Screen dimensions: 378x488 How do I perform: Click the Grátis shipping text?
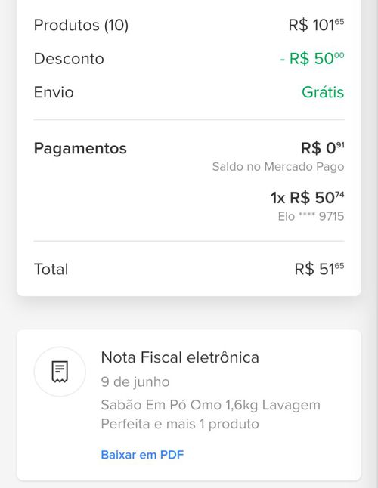click(x=323, y=92)
